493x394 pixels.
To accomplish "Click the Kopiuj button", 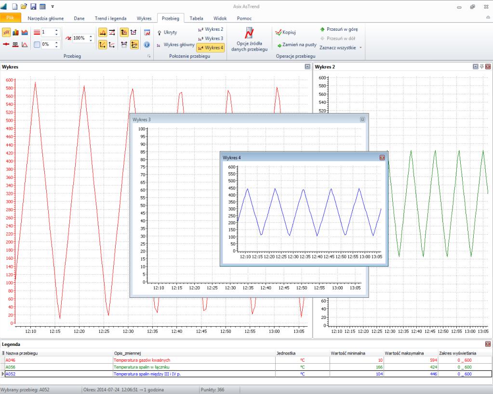I will point(285,32).
